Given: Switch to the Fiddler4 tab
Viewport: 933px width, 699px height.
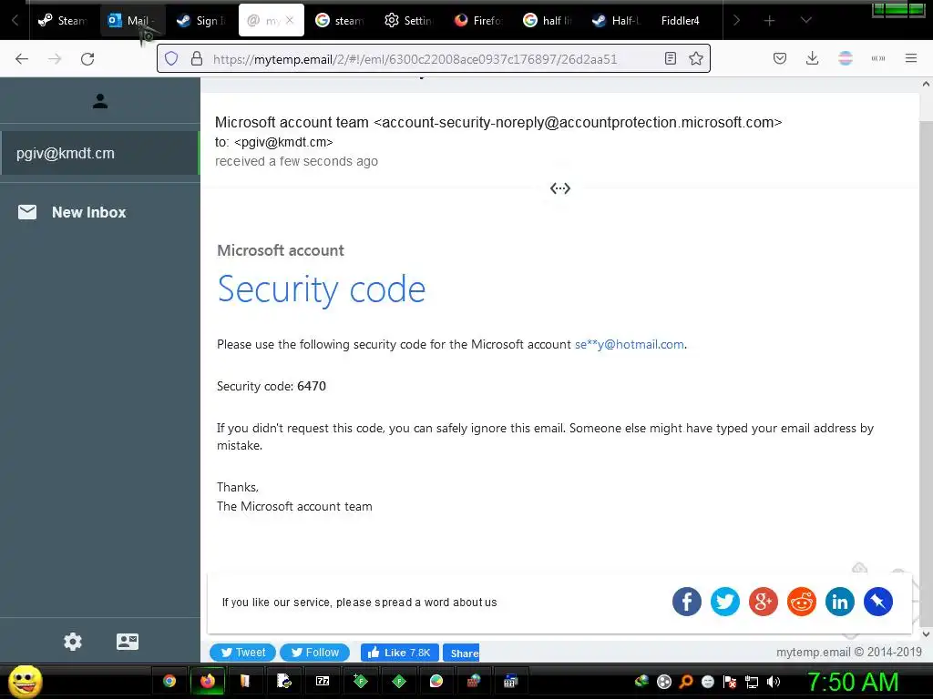Looking at the screenshot, I should (680, 21).
